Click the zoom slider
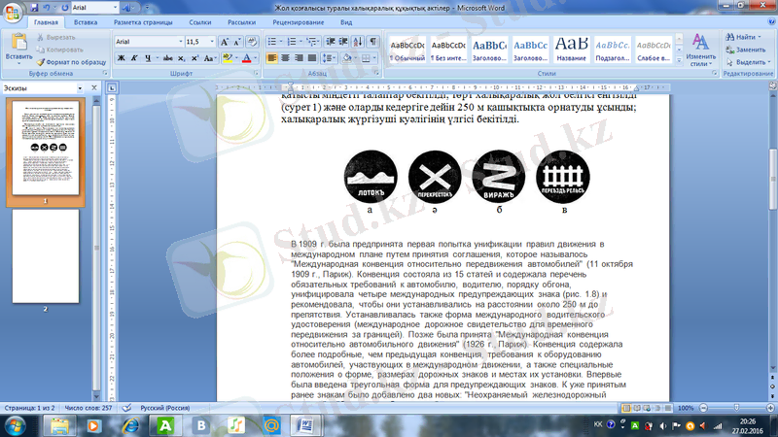778x437 pixels. (x=736, y=408)
